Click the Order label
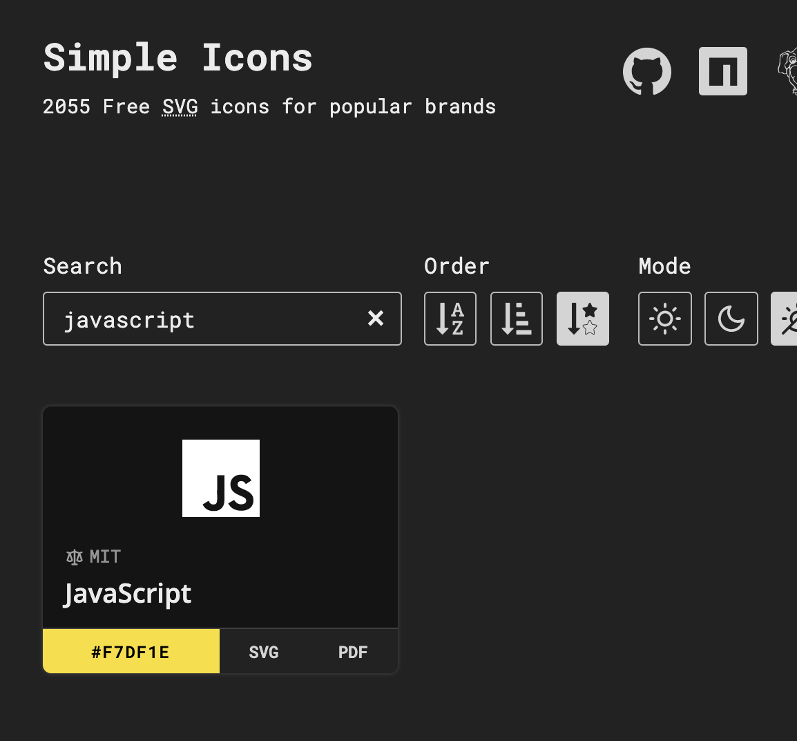The width and height of the screenshot is (797, 741). pyautogui.click(x=457, y=266)
